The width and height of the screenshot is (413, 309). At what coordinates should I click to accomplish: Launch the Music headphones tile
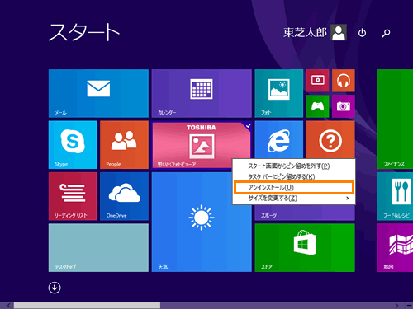tap(344, 81)
